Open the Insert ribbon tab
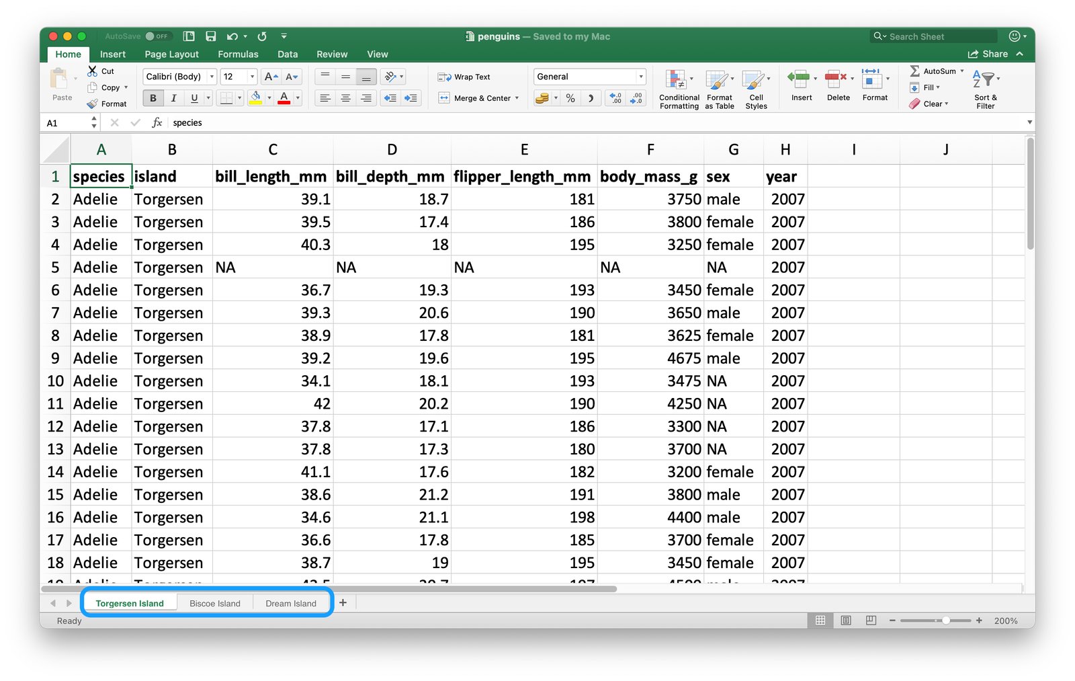The width and height of the screenshot is (1075, 681). (113, 54)
